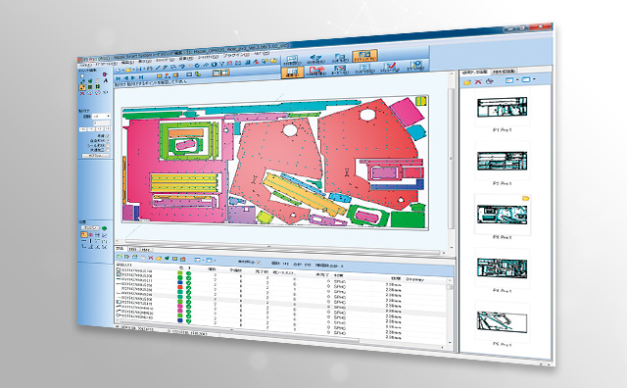Switch to second tab in right sheet panel
This screenshot has height=388, width=627.
coord(504,71)
